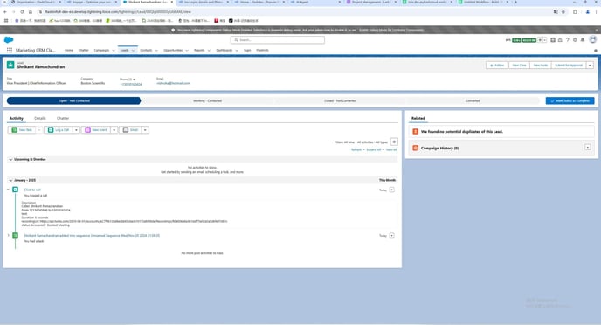This screenshot has width=601, height=325.
Task: Open the App Launcher grid icon
Action: 10,50
